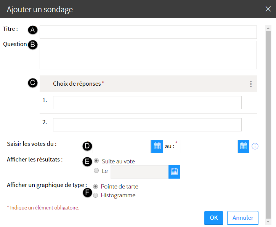Close the Ajouter un sondage dialog
This screenshot has width=276, height=227.
point(268,9)
